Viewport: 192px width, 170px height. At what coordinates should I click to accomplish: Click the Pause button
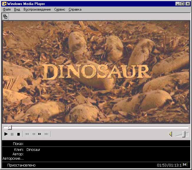coord(12,134)
